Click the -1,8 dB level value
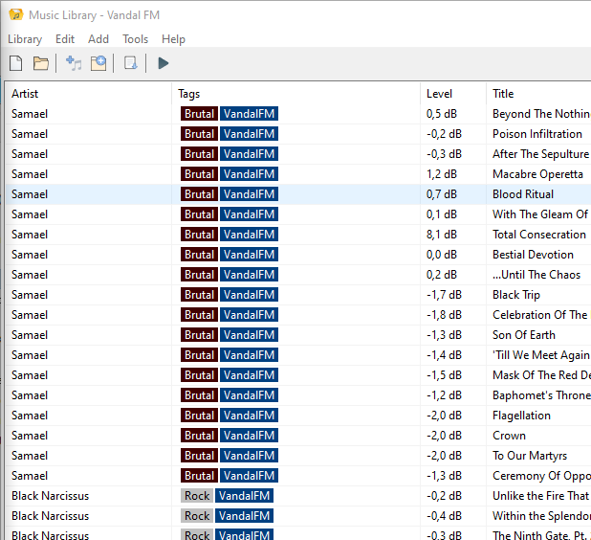This screenshot has height=540, width=591. click(444, 315)
